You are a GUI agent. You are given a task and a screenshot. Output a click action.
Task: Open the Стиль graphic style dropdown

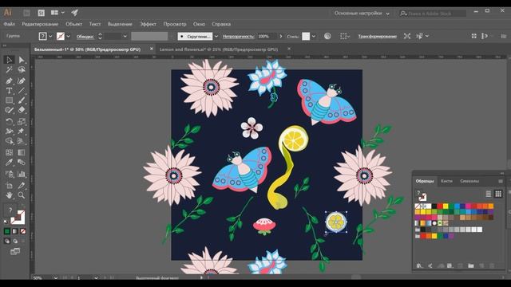tap(314, 36)
